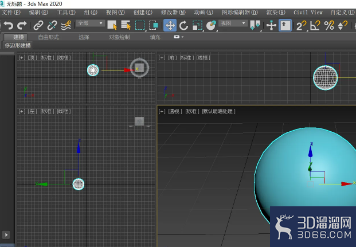356x247 pixels.
Task: Click the Use Pivot Point Center icon
Action: [x=255, y=25]
